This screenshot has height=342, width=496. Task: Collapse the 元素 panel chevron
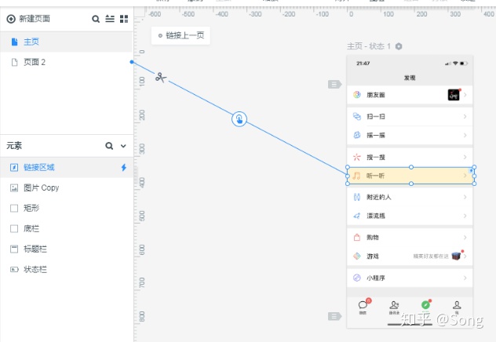(123, 146)
